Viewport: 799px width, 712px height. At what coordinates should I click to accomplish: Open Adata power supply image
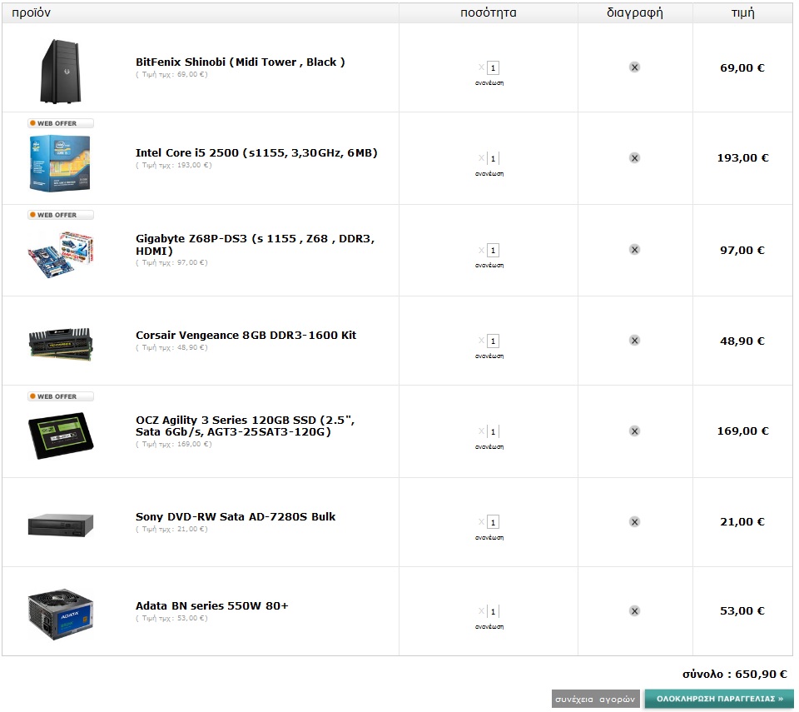point(61,615)
